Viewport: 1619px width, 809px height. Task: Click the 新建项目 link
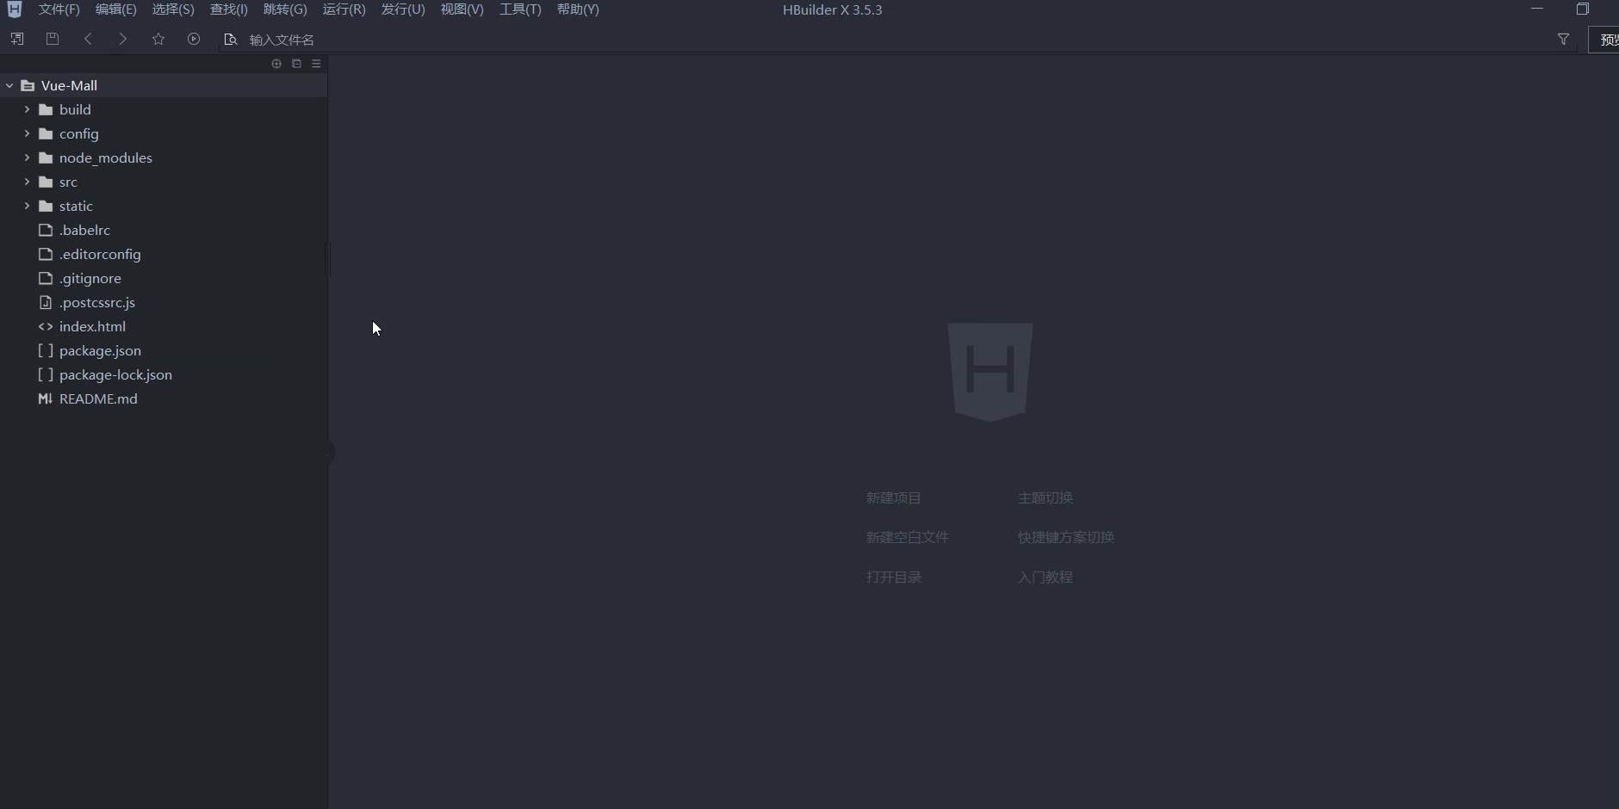click(x=893, y=497)
